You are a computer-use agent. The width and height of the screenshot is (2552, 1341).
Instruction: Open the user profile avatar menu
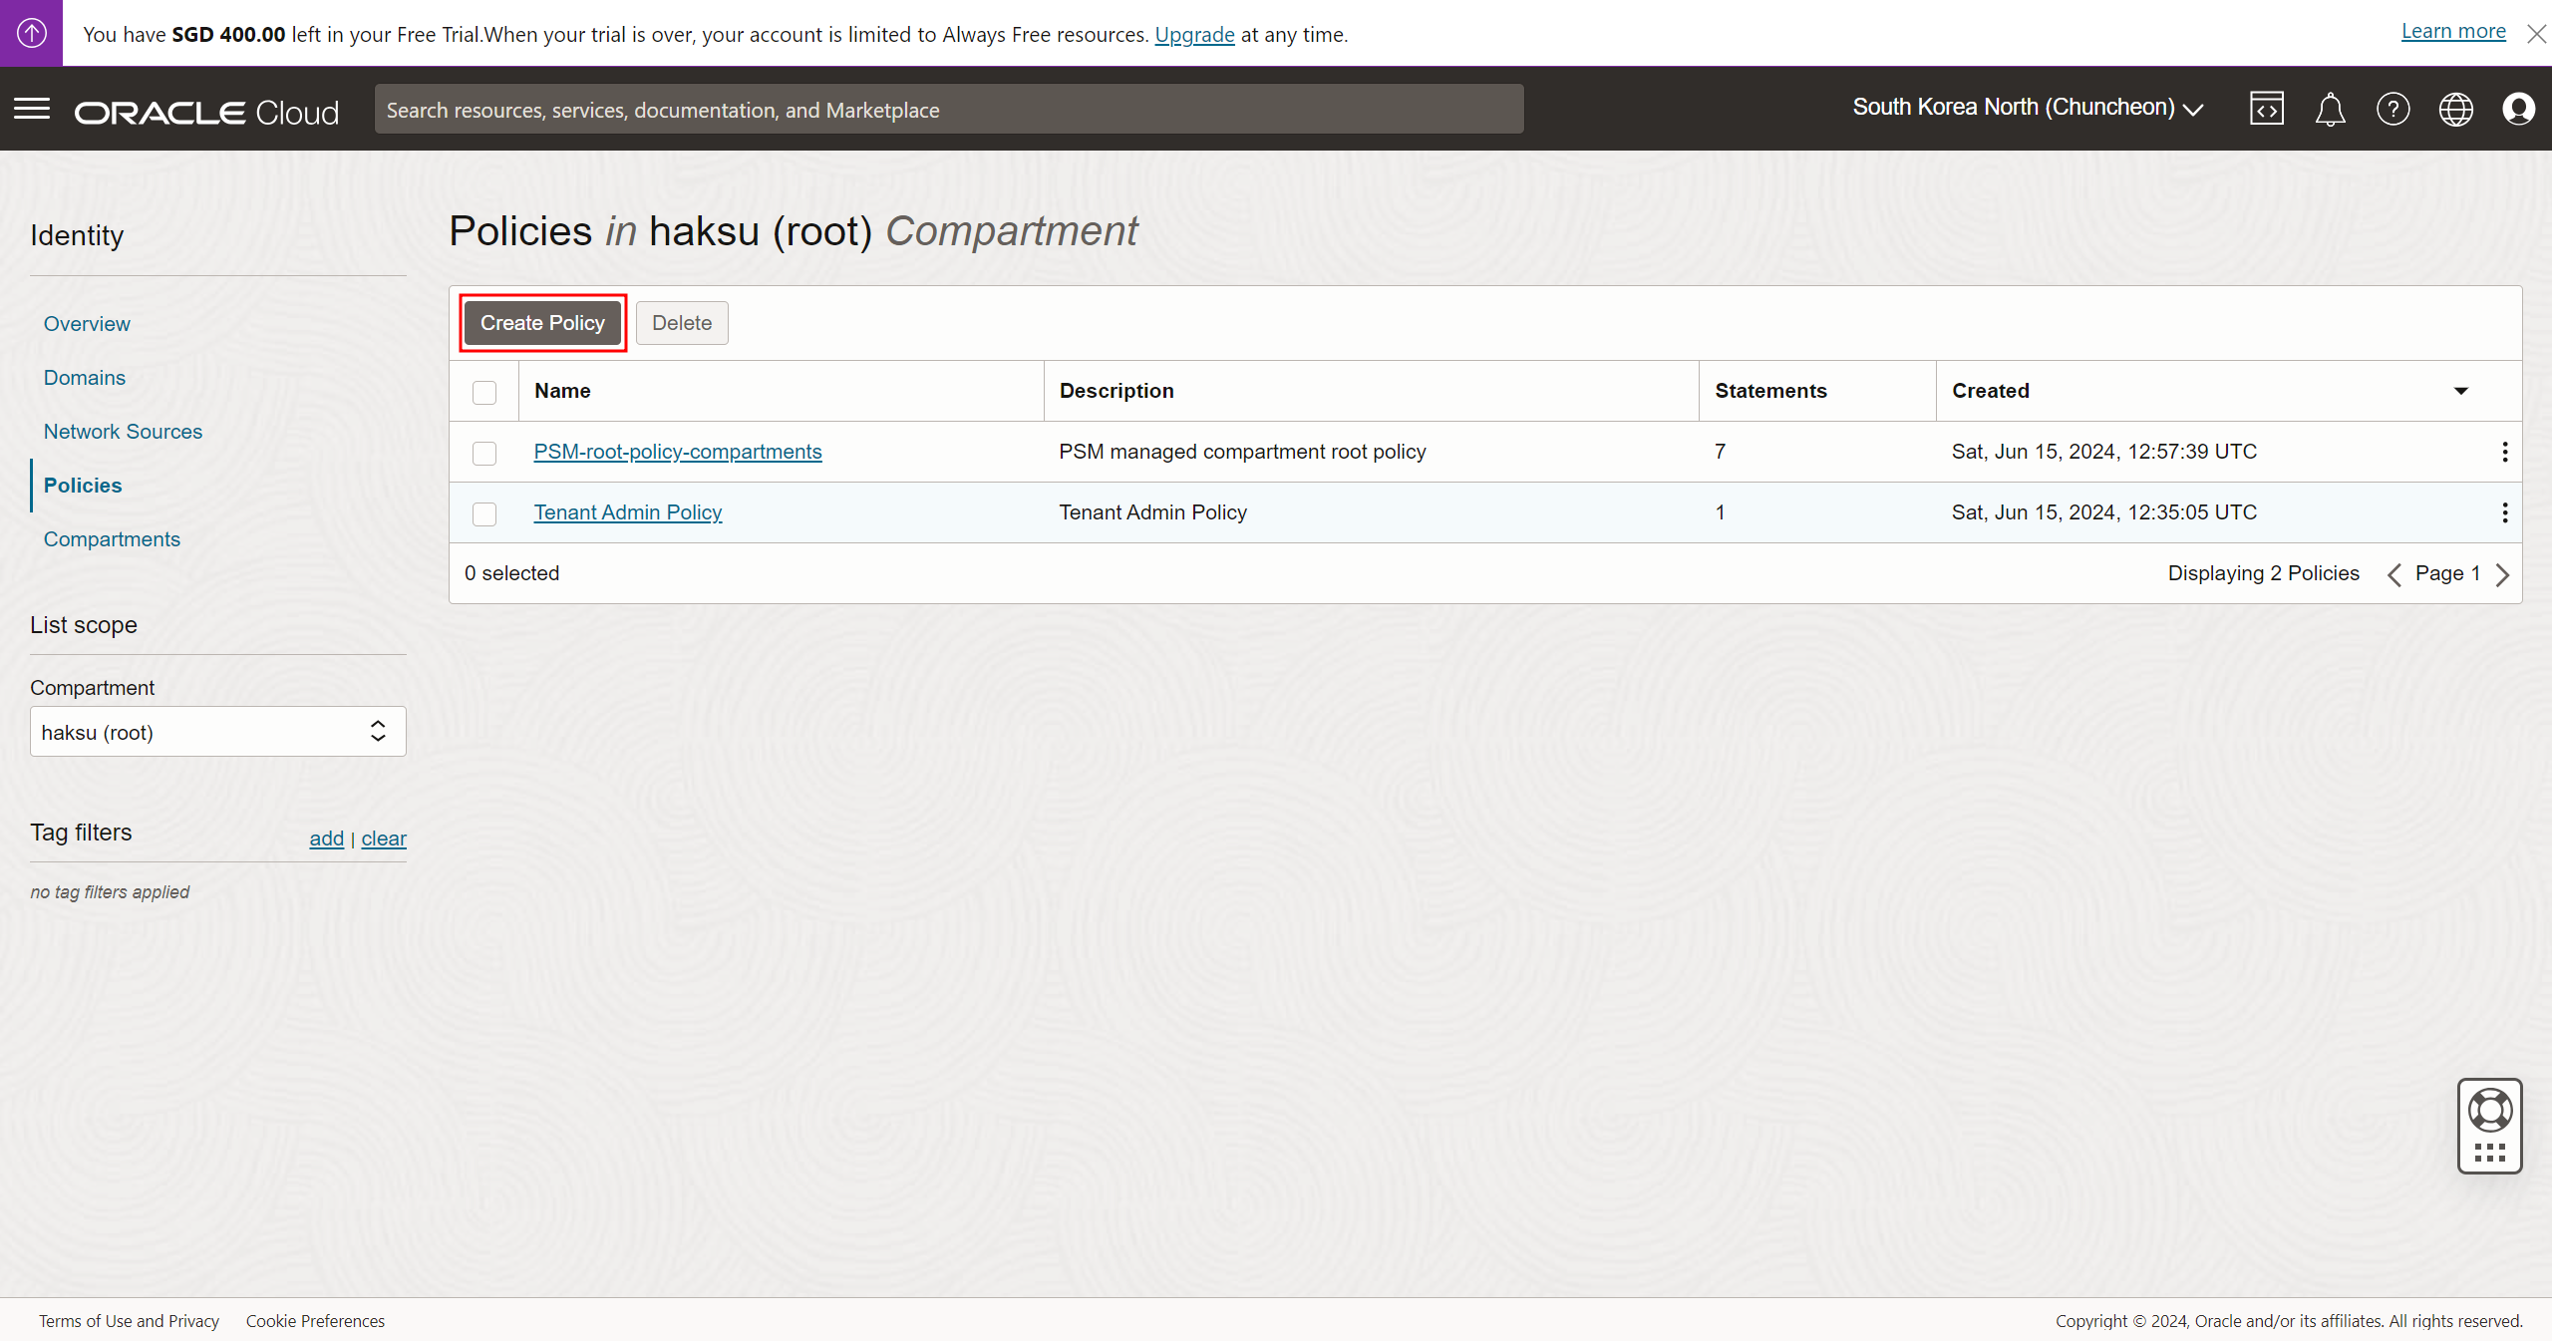[x=2518, y=109]
